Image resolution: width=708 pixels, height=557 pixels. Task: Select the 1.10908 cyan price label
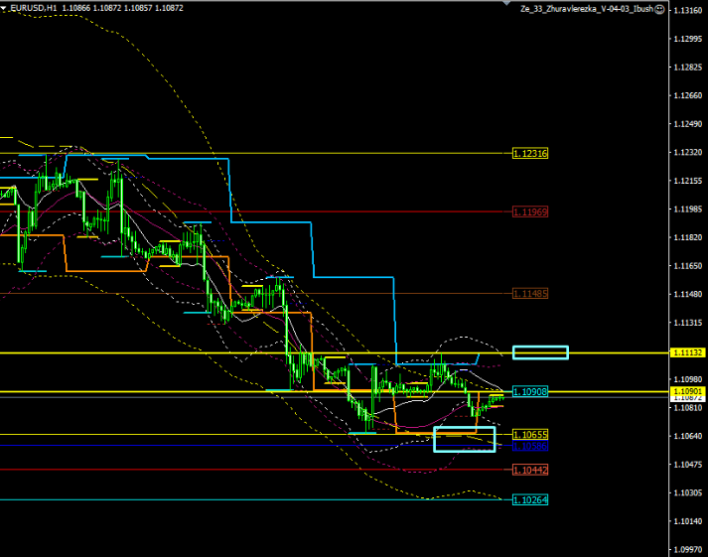pyautogui.click(x=531, y=391)
